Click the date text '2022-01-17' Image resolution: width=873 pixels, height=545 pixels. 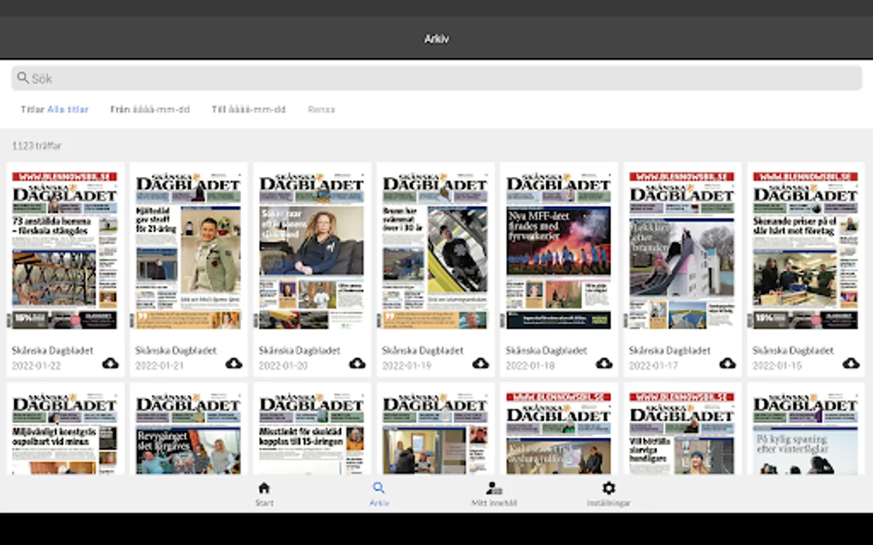(654, 366)
